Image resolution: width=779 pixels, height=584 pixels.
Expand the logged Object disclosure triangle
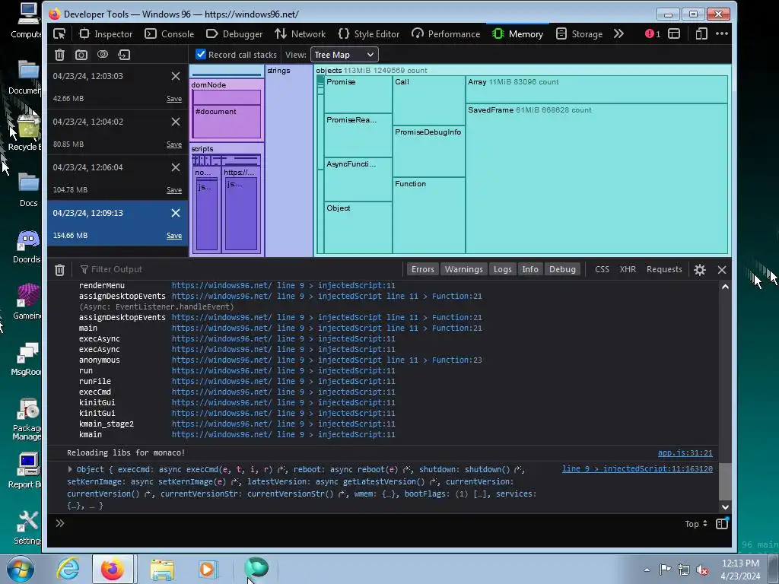70,469
